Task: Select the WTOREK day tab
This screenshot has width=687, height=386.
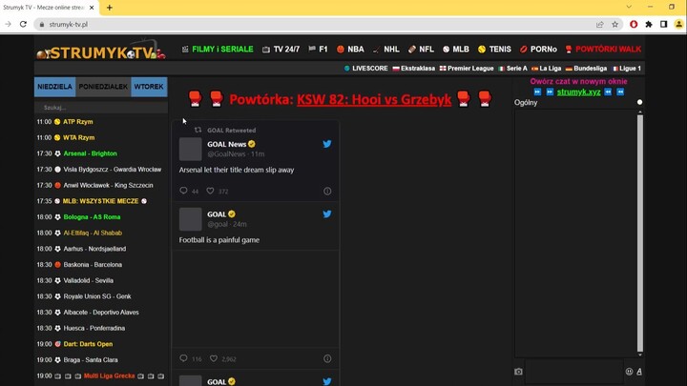Action: [x=149, y=87]
